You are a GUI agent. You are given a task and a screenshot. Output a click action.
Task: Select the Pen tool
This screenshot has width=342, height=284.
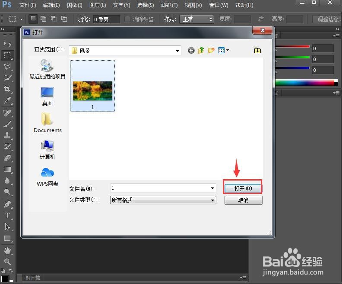7,204
